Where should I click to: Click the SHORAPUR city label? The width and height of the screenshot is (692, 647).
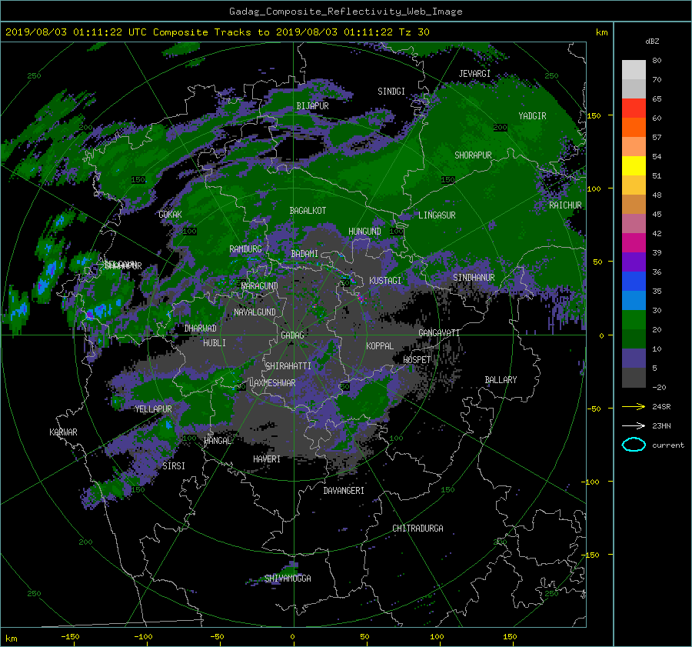[473, 155]
